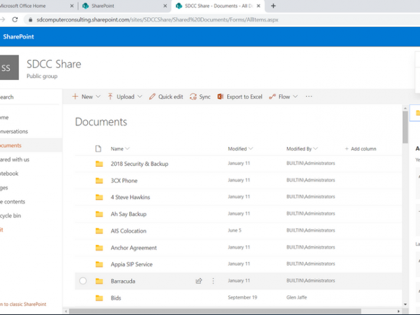
Task: Click the vertical scrollbar thumb
Action: tap(406, 127)
